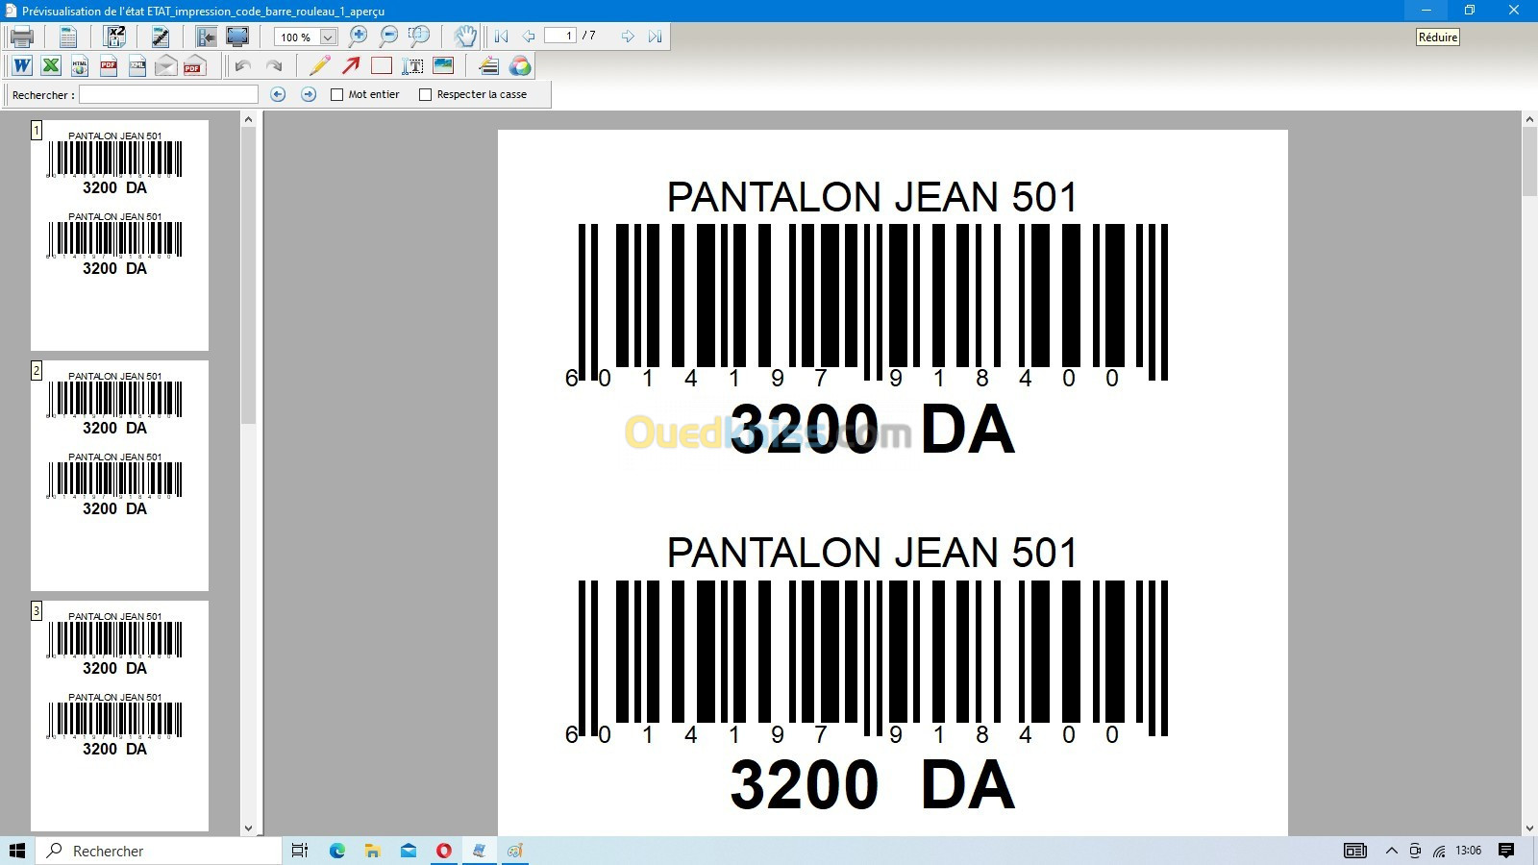Go to the next page
Image resolution: width=1538 pixels, height=865 pixels.
point(628,37)
